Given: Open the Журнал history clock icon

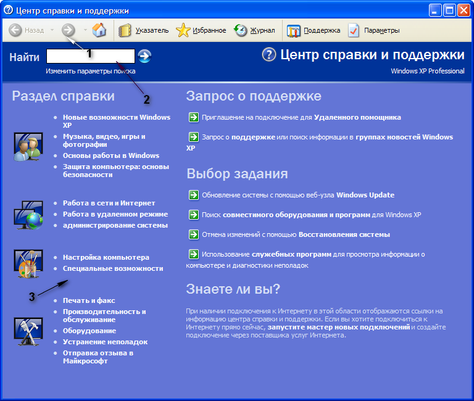Looking at the screenshot, I should tap(241, 30).
